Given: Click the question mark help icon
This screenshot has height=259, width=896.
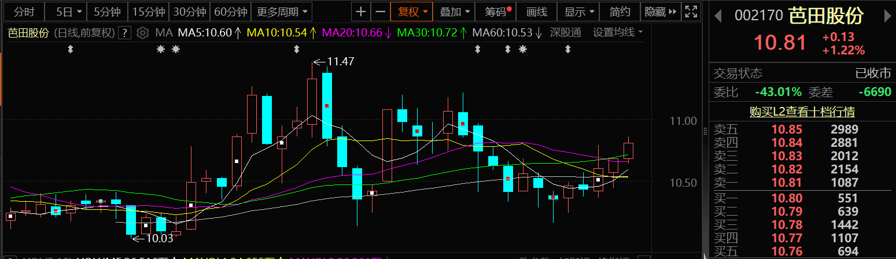Looking at the screenshot, I should [x=124, y=33].
